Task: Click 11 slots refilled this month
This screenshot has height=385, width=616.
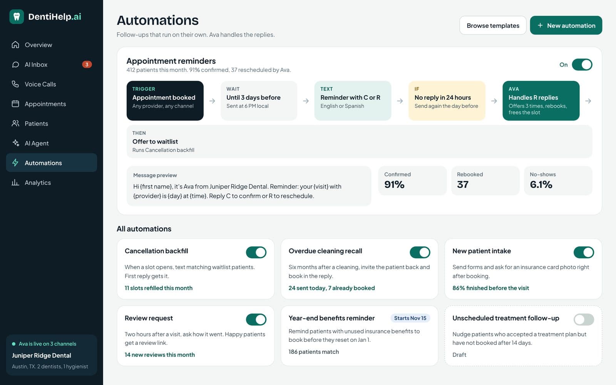Action: (x=159, y=288)
